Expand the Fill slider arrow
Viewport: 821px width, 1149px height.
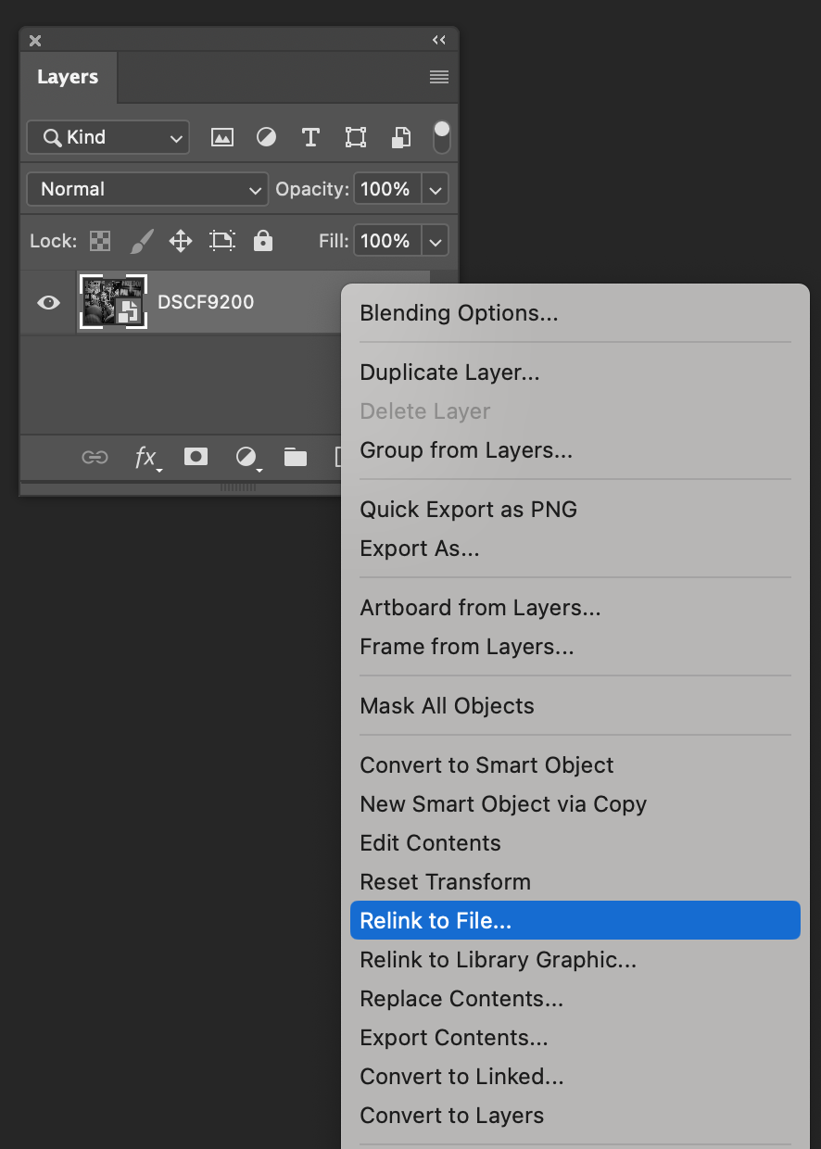tap(436, 241)
